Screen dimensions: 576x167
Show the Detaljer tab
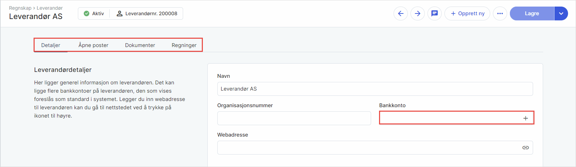tap(51, 45)
